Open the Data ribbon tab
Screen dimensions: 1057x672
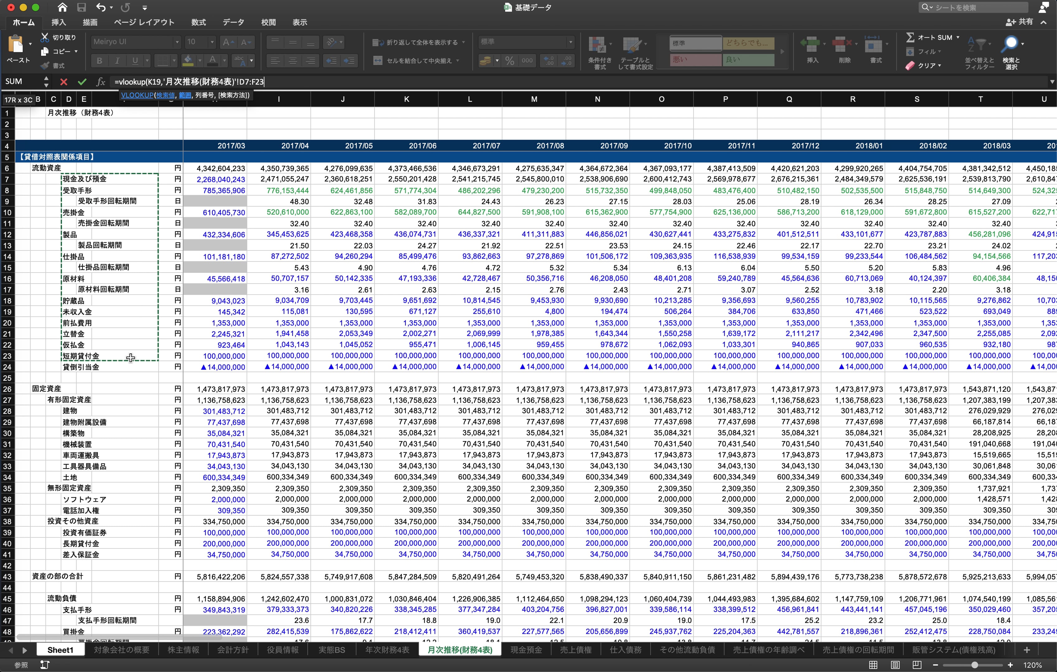233,22
